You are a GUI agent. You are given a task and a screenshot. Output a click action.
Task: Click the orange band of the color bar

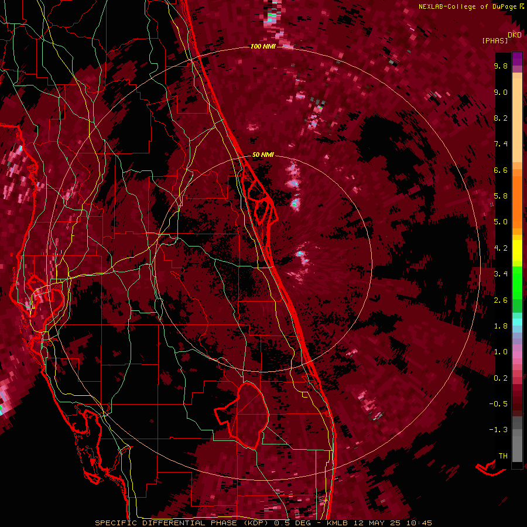517,201
